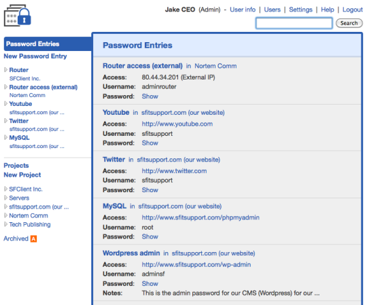Open the Nortem Comm project in Projects list
Screen dimensions: 367x305
click(x=29, y=215)
